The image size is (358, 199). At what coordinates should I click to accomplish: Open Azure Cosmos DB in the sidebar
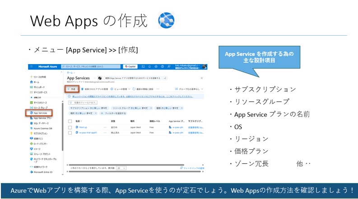(41, 129)
